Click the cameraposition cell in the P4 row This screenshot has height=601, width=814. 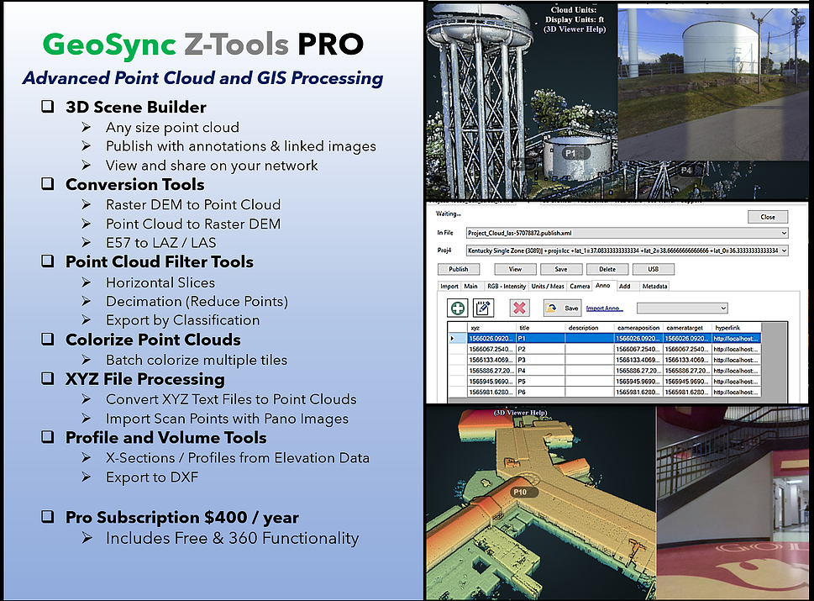click(638, 371)
